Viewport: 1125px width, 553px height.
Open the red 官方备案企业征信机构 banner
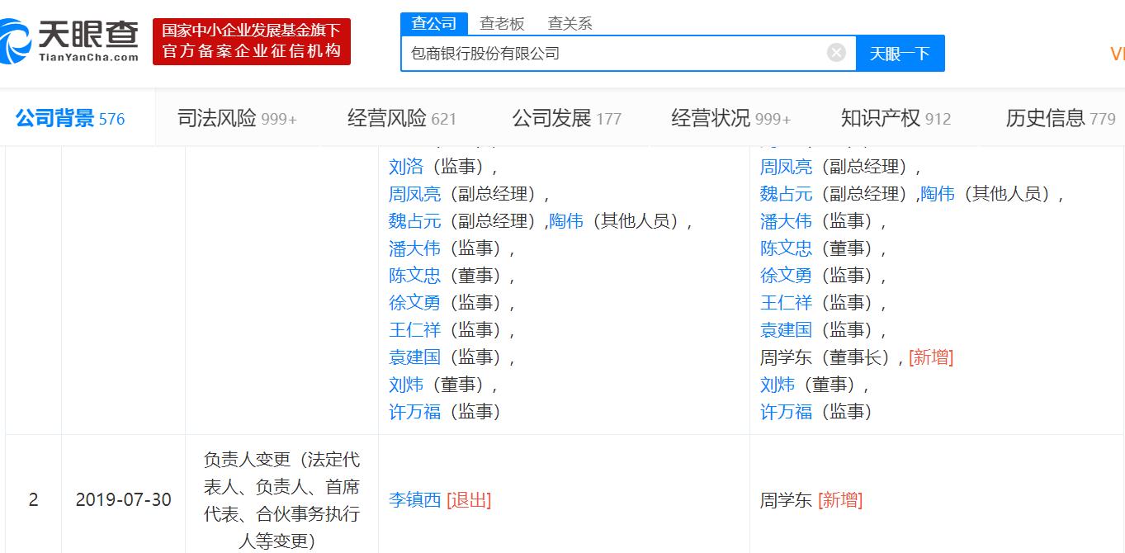252,41
